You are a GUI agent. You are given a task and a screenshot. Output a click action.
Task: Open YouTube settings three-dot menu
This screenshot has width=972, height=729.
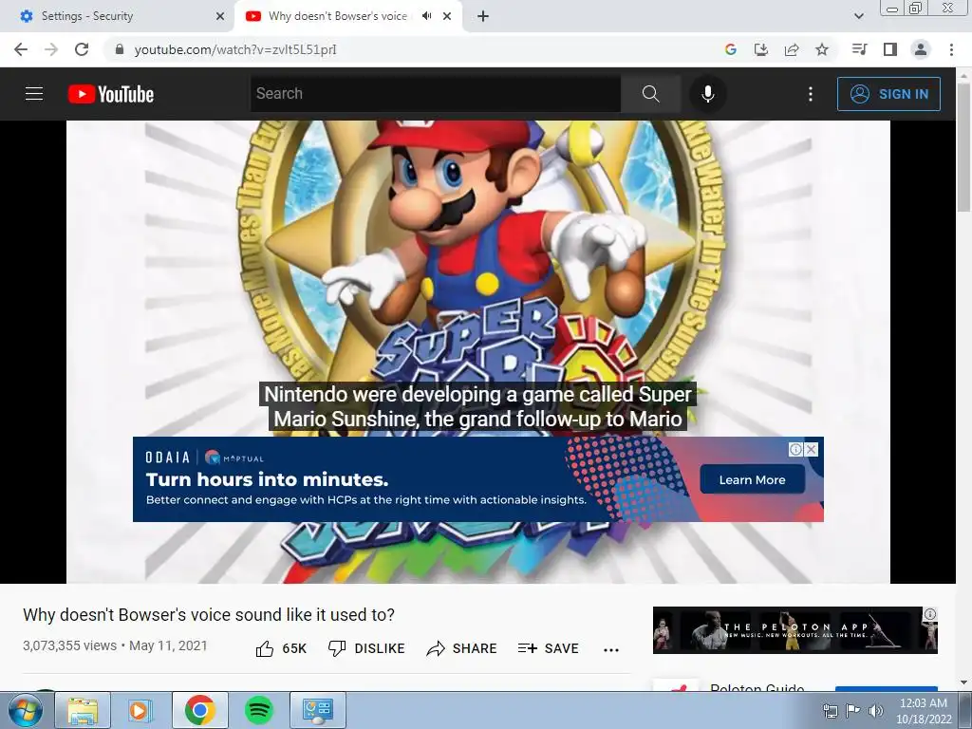pos(811,94)
